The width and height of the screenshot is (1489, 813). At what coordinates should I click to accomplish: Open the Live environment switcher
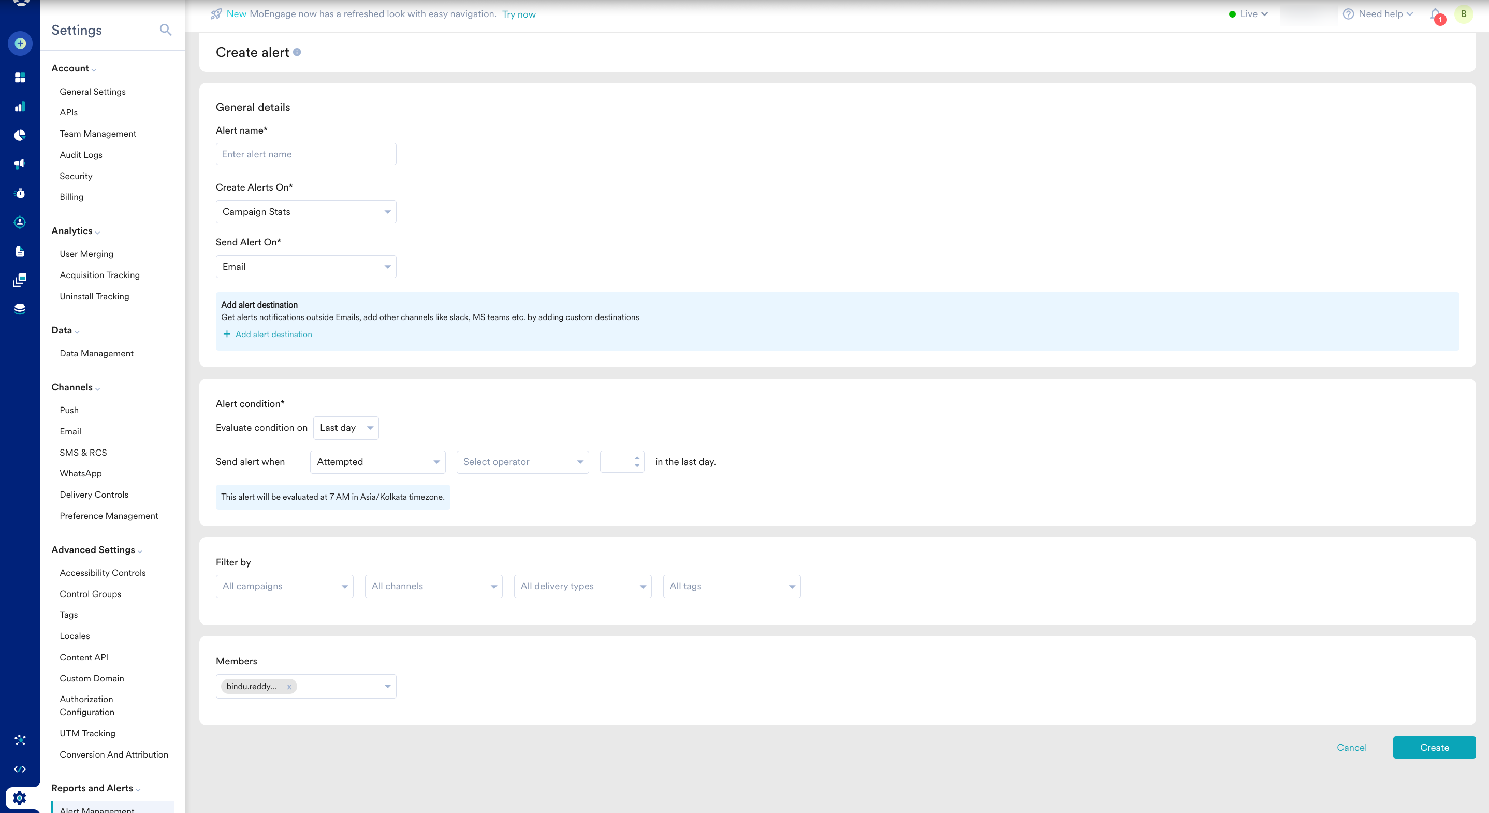pos(1249,14)
